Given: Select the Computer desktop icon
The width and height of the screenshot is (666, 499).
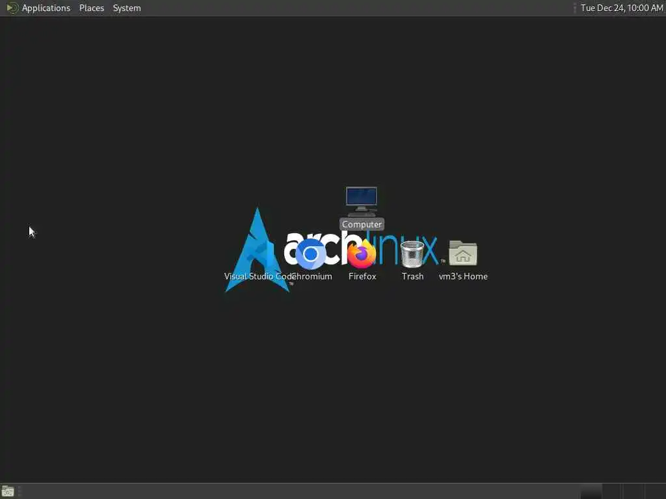Looking at the screenshot, I should (x=362, y=201).
